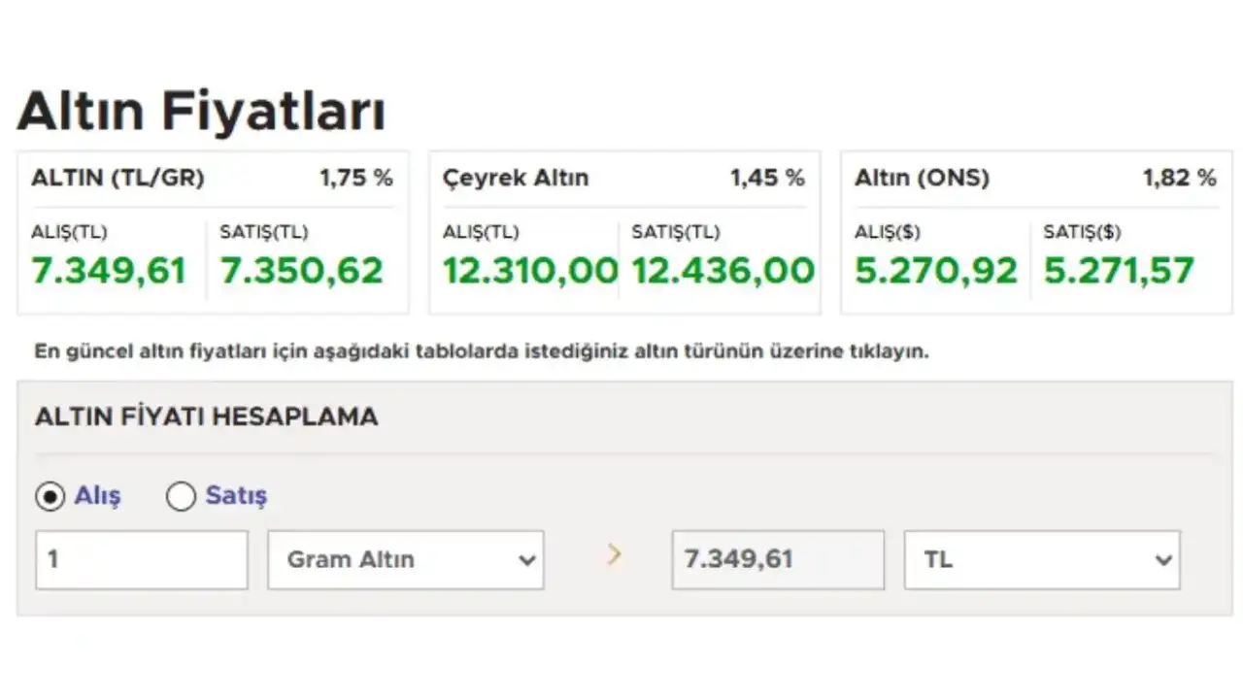Select the Çeyrek Altın price card
Viewport: 1243px width, 699px height.
(624, 231)
